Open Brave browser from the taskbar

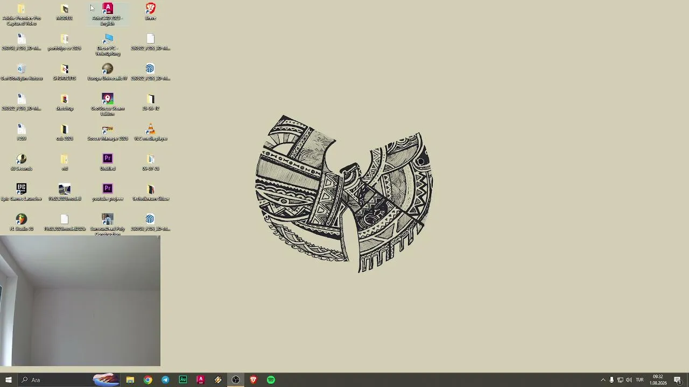[253, 380]
